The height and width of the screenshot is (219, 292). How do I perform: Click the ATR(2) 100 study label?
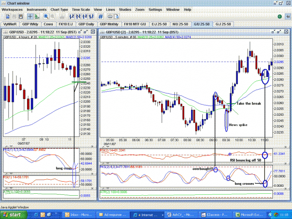click(x=114, y=191)
